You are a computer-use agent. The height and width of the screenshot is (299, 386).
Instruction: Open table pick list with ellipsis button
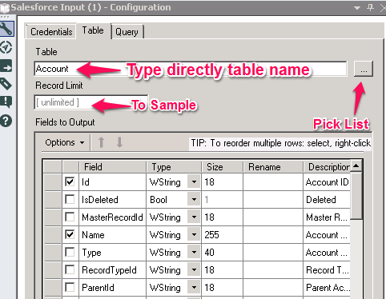[364, 69]
